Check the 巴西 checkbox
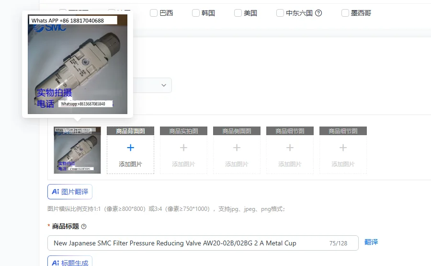This screenshot has height=266, width=431. (x=154, y=13)
